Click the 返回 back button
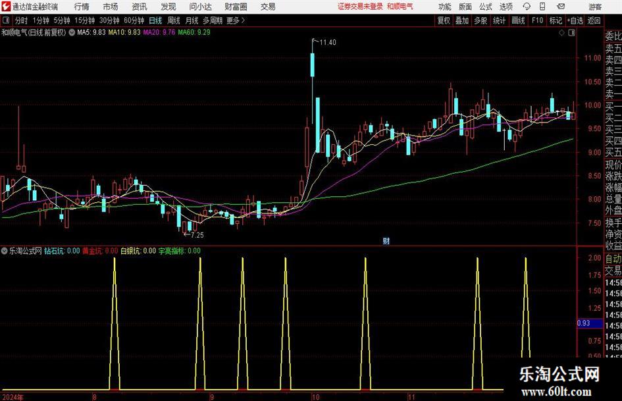622x401 pixels. [x=594, y=20]
